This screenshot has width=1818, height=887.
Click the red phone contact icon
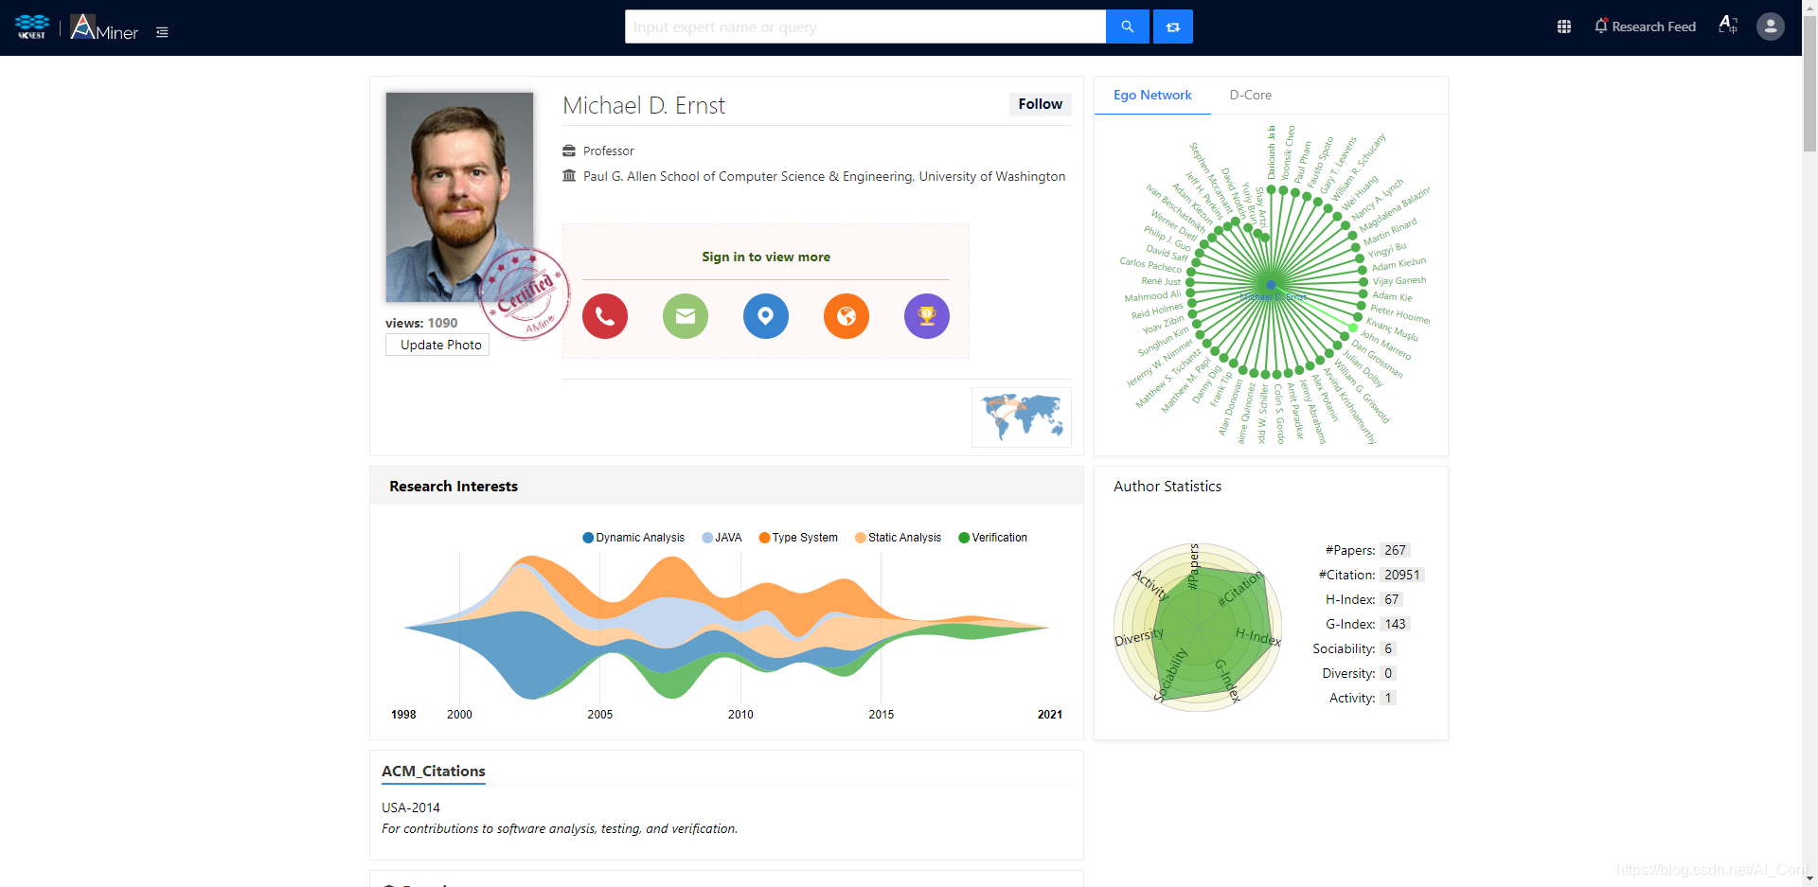(x=605, y=316)
